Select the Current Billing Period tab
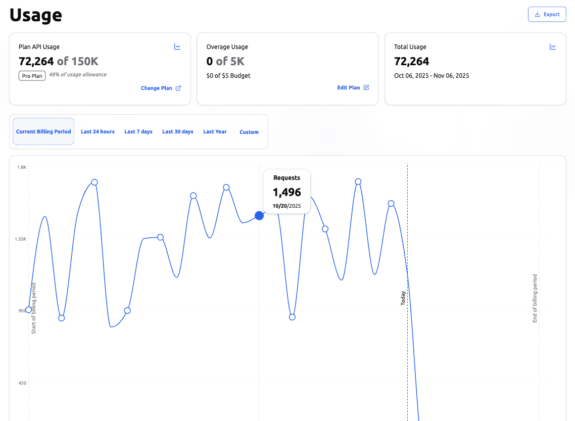The height and width of the screenshot is (421, 575). [43, 131]
